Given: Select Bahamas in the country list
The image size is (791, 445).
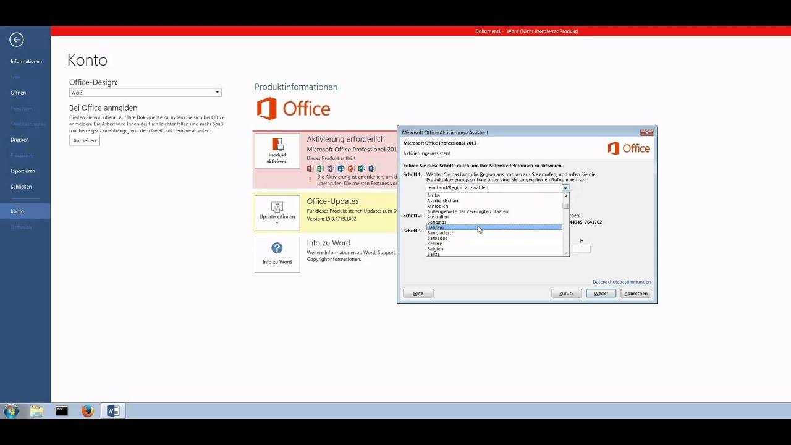Looking at the screenshot, I should click(494, 222).
